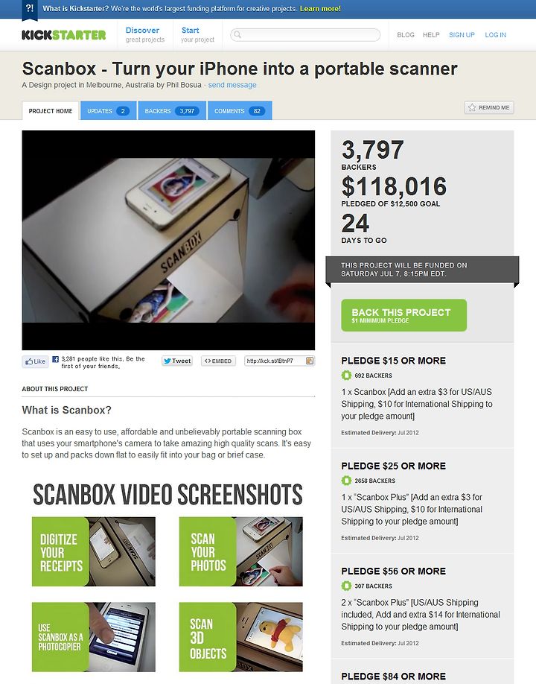This screenshot has height=684, width=536.
Task: Click the Facebook Like thumbs-up button
Action: (35, 361)
